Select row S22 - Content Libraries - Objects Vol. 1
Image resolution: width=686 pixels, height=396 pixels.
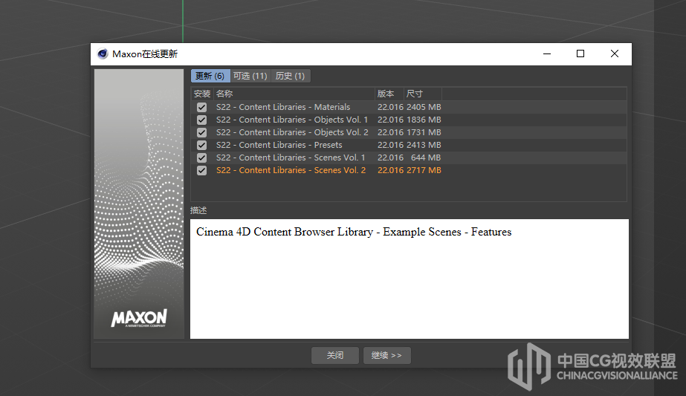[x=409, y=120]
